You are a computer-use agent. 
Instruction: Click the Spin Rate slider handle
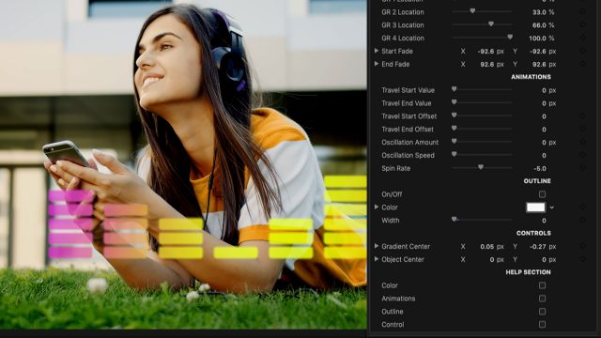(x=481, y=168)
